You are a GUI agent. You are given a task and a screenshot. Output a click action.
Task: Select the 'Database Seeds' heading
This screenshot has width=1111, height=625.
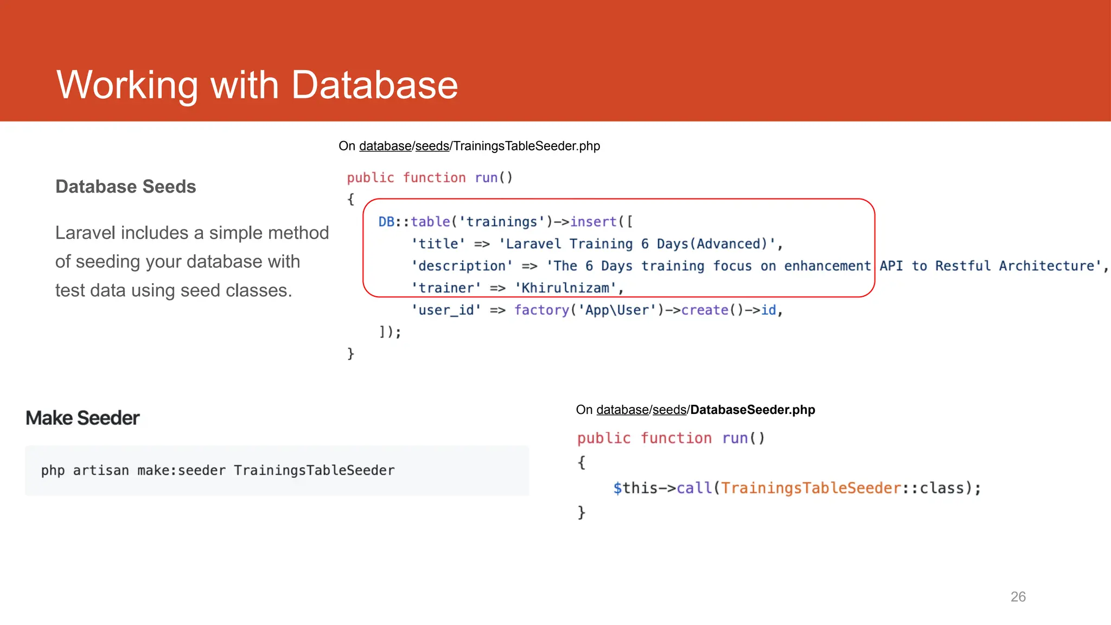coord(125,187)
